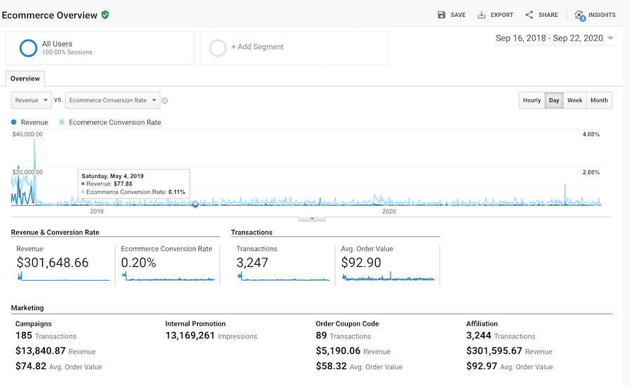Image resolution: width=631 pixels, height=388 pixels.
Task: Click the Export download icon
Action: pos(481,15)
